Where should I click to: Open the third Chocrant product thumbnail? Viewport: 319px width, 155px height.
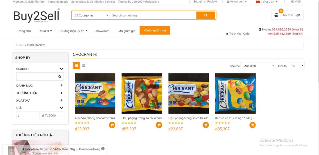(x=188, y=93)
